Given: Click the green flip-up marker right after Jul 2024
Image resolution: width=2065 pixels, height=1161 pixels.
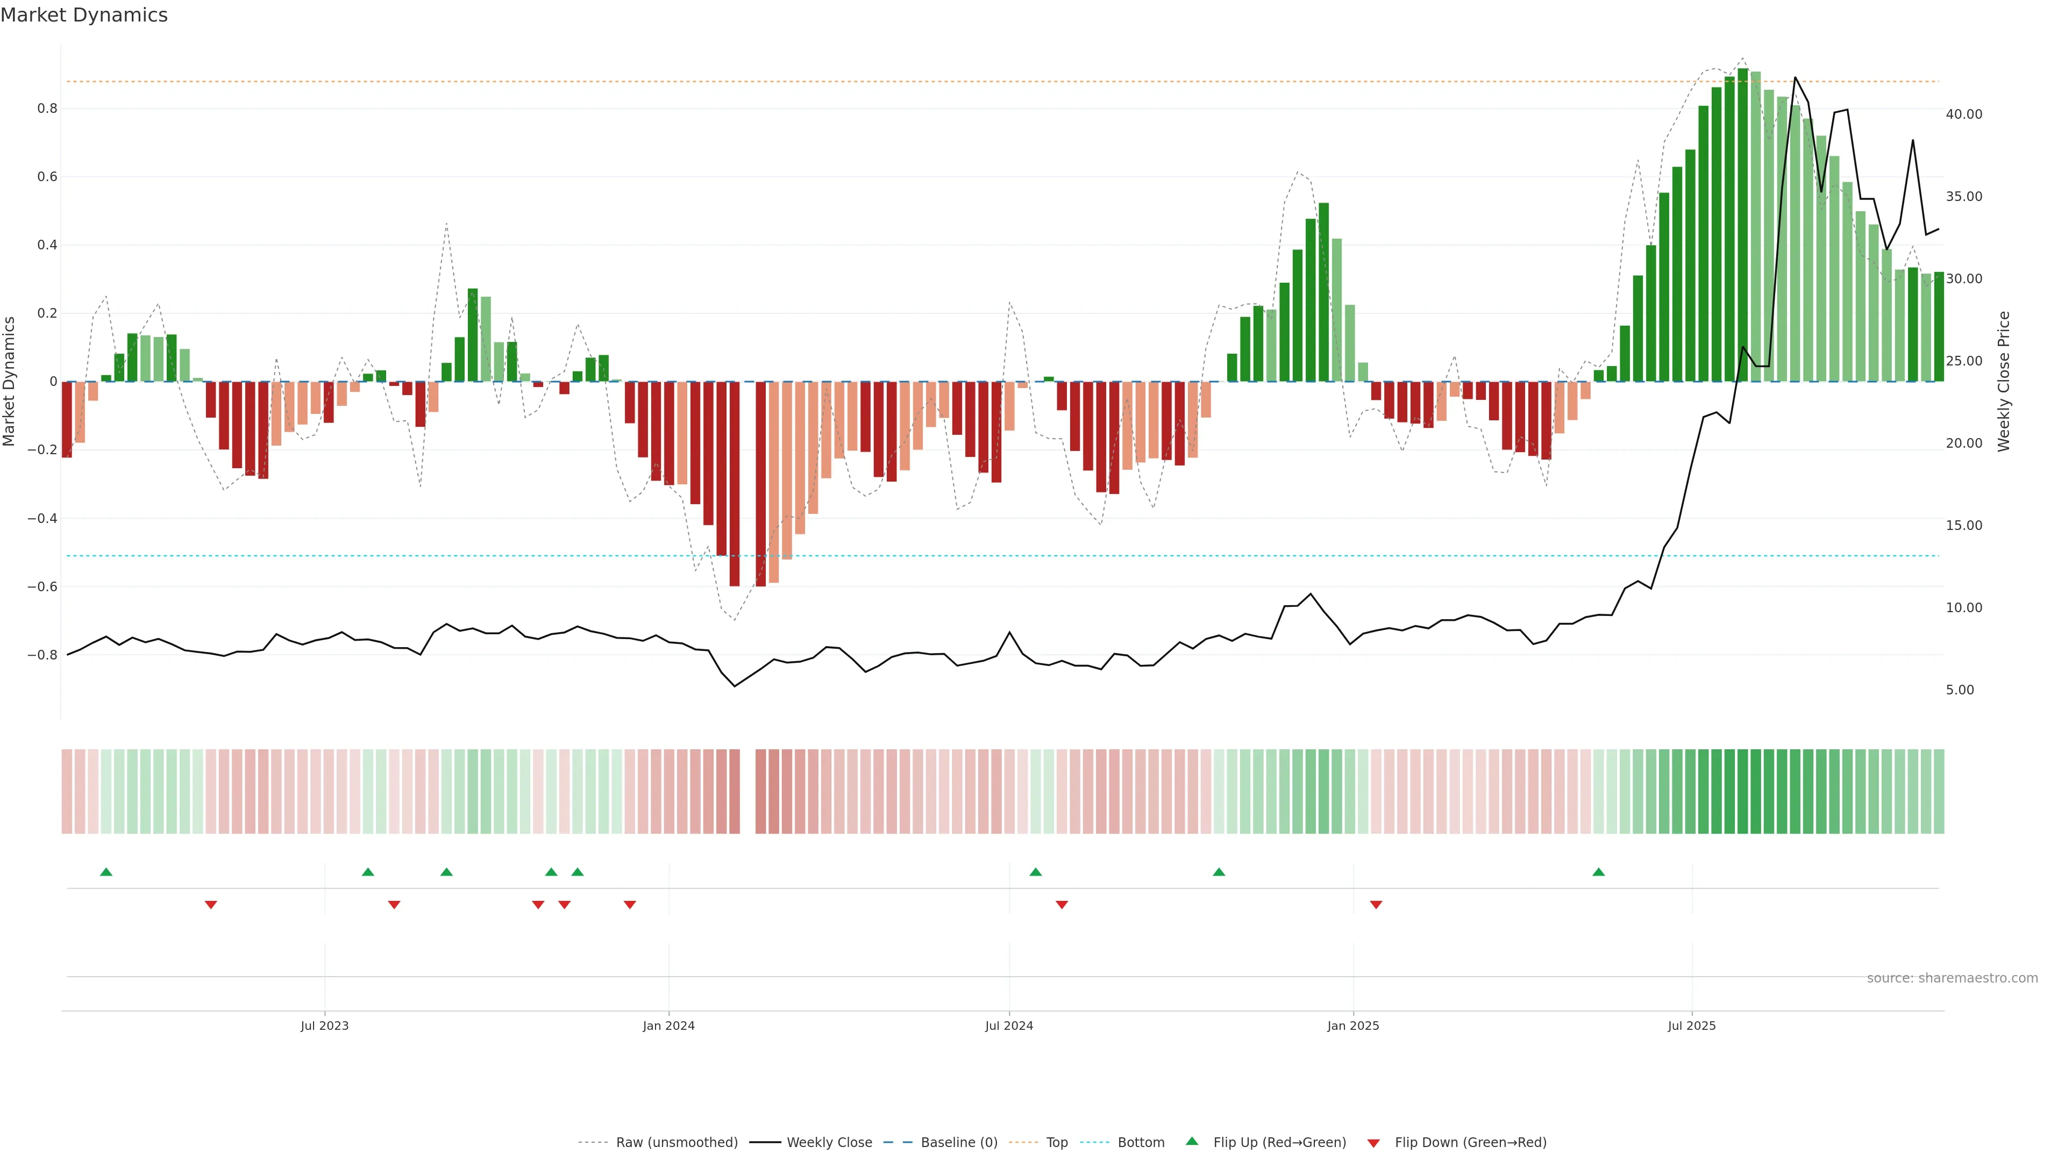Looking at the screenshot, I should pos(1035,872).
